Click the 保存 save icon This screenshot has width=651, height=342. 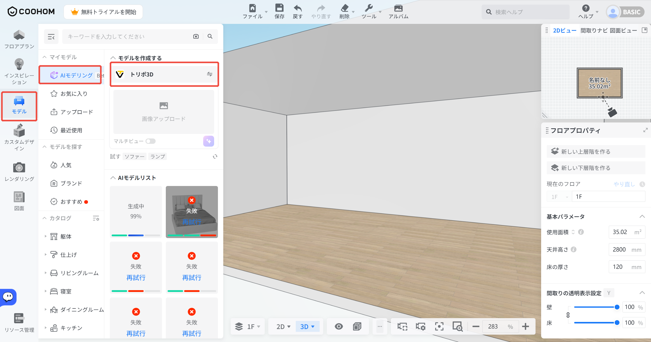click(279, 12)
